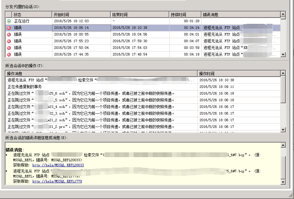
Task: Select start time 2016/5/26 18:06:14 cell
Action: coord(81,28)
